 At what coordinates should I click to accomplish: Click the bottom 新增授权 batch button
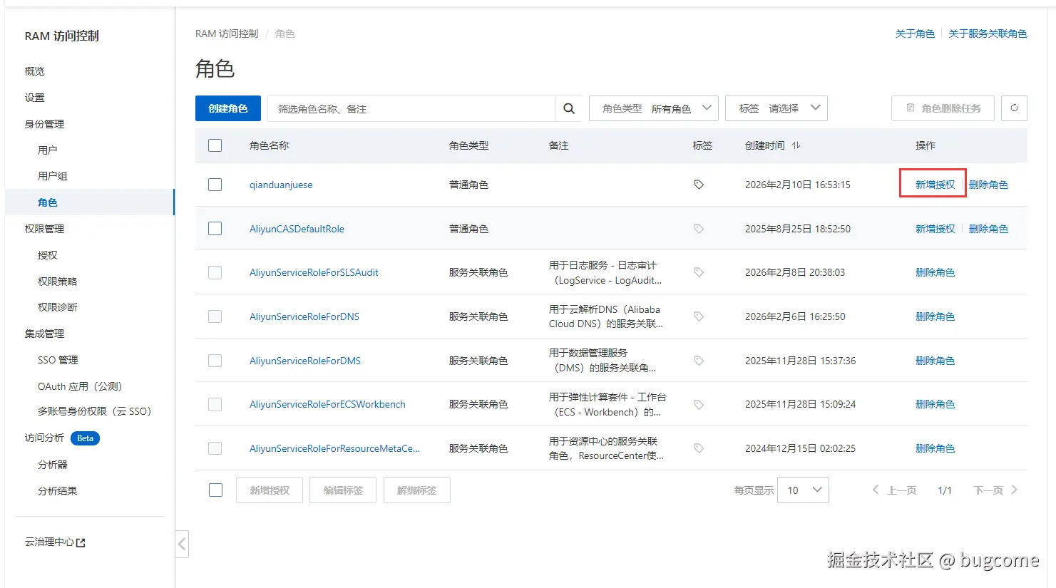point(270,490)
